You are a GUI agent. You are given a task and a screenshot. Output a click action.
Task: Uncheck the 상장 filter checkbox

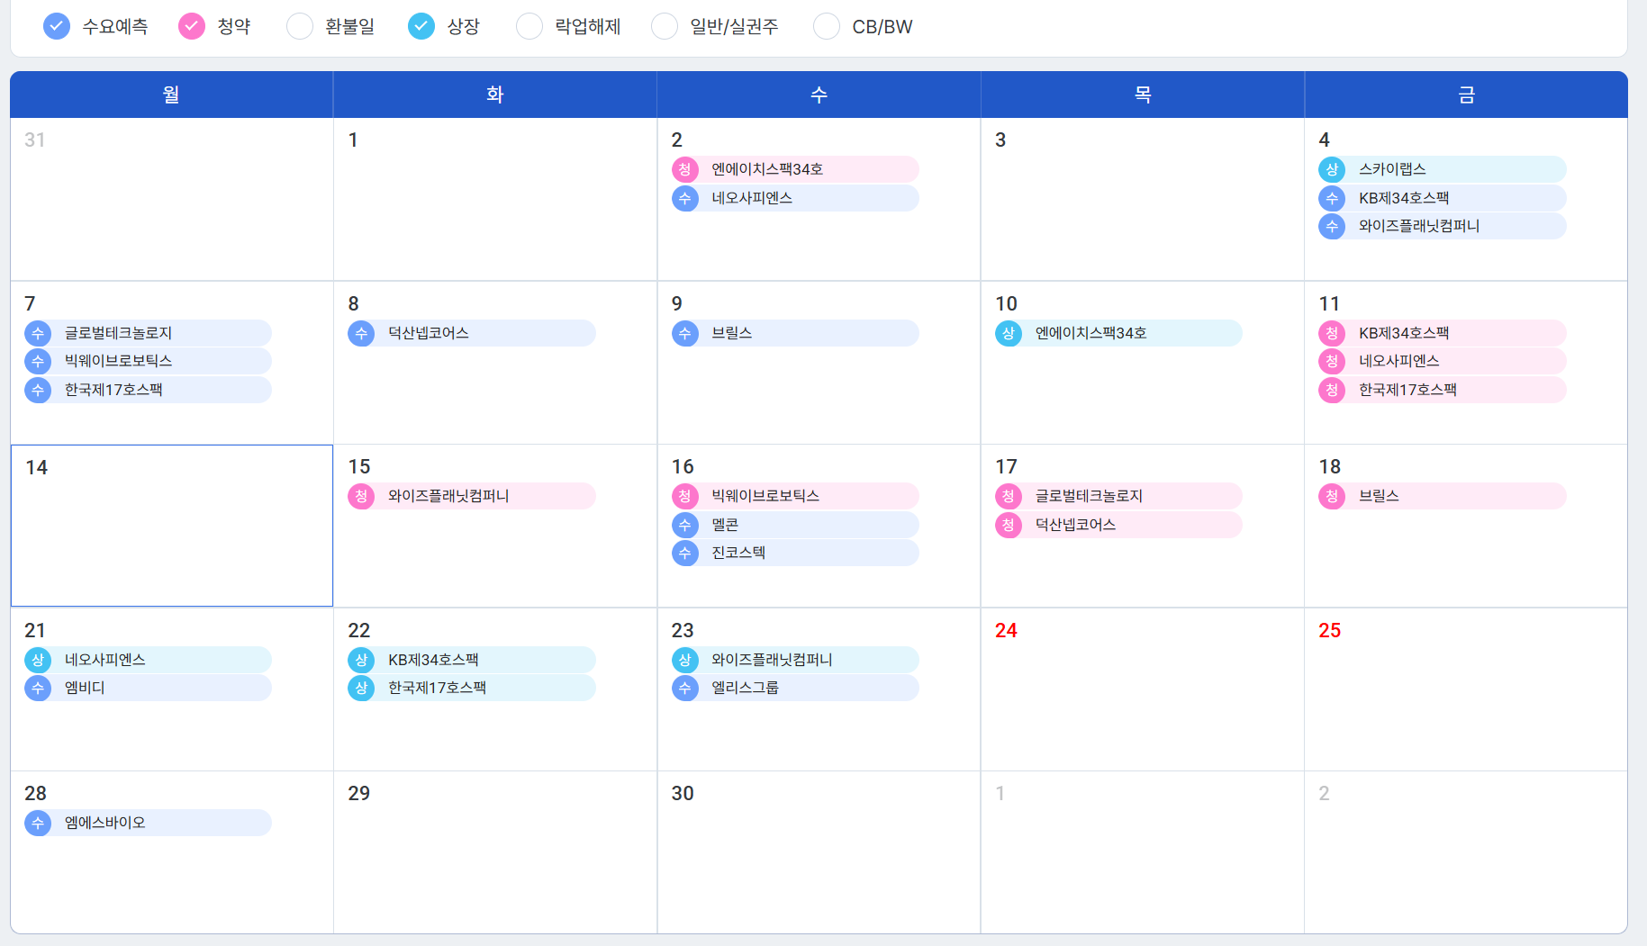click(421, 26)
